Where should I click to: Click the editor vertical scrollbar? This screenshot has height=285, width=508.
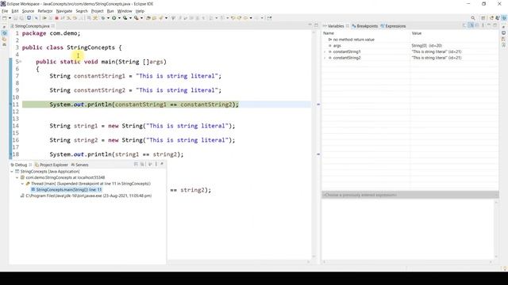314,144
